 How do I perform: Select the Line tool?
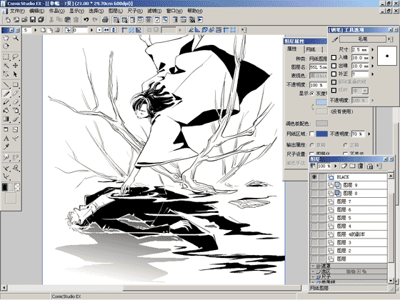click(x=6, y=85)
